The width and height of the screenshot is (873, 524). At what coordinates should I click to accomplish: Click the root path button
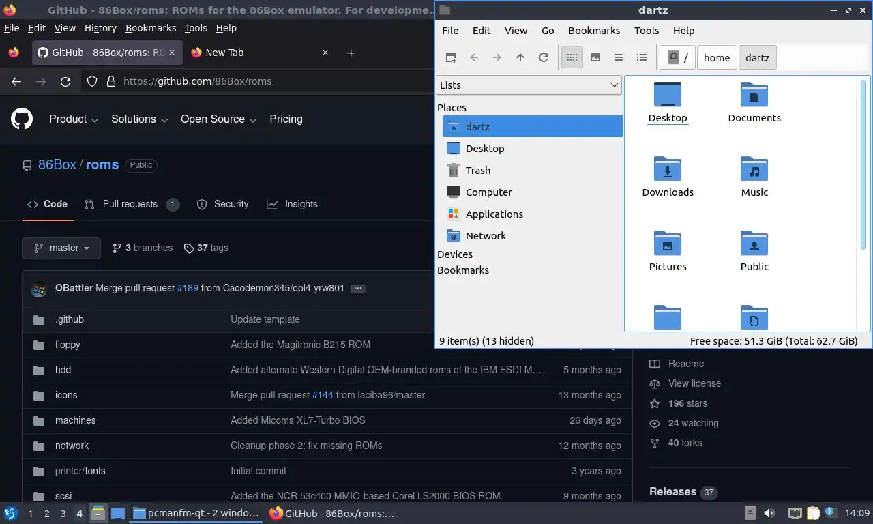(x=678, y=58)
